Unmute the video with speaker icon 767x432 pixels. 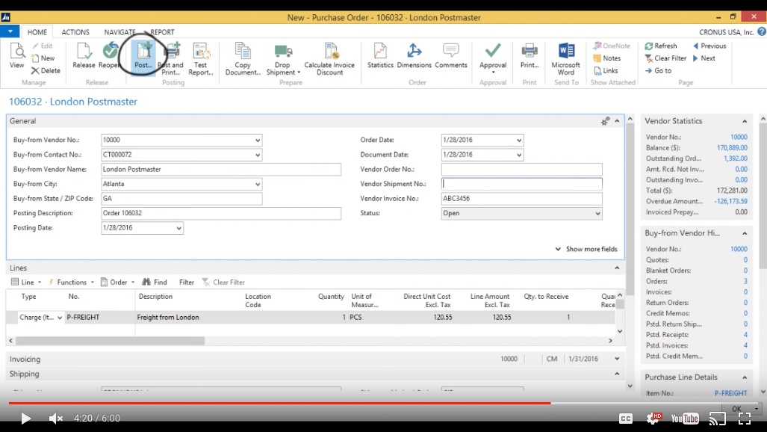pyautogui.click(x=55, y=419)
